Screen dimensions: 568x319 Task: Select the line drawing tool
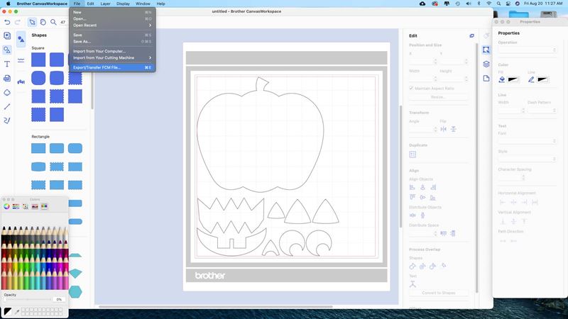[x=7, y=106]
